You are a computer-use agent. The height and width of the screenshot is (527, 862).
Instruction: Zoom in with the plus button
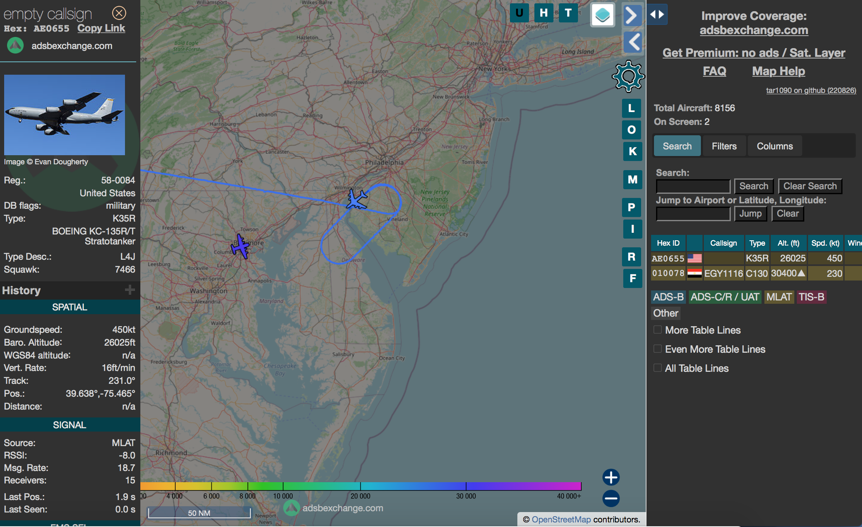tap(611, 477)
